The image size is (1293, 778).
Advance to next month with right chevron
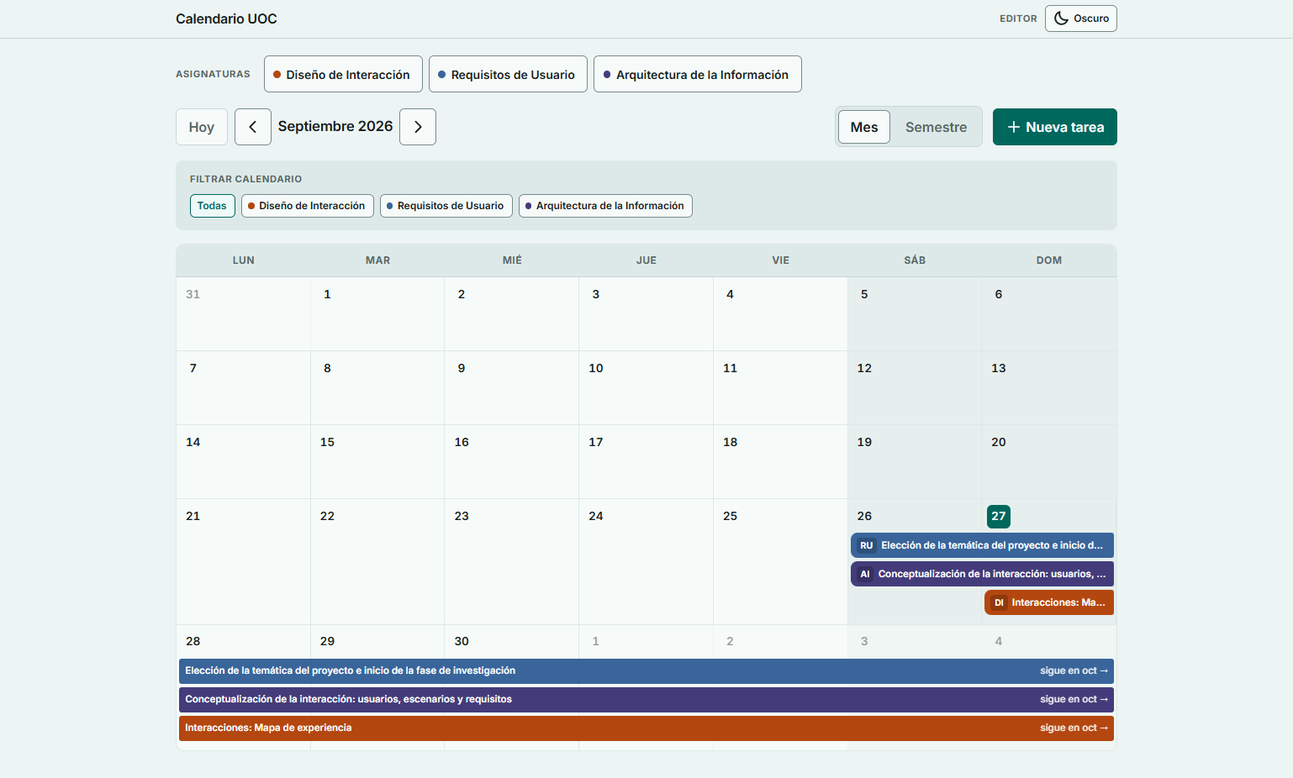click(x=418, y=127)
